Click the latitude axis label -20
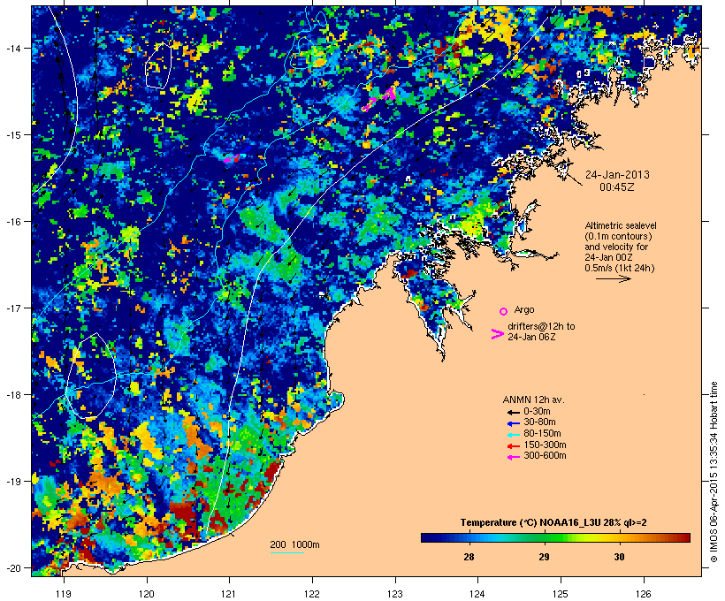Screen dimensions: 725x601 [x=12, y=568]
